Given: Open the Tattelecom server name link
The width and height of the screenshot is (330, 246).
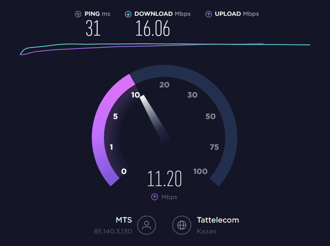Looking at the screenshot, I should 218,220.
